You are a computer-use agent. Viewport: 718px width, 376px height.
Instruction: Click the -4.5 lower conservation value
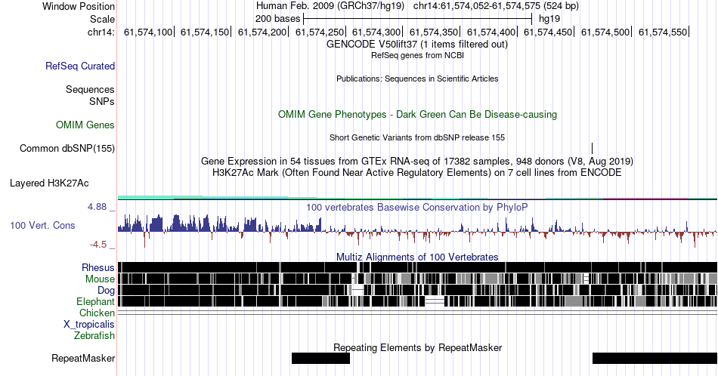pos(98,245)
